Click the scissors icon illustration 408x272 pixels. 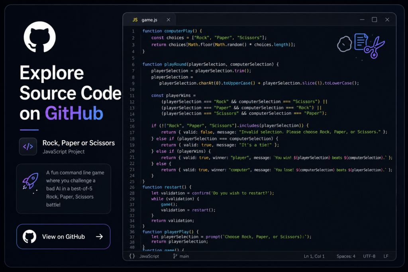click(374, 47)
